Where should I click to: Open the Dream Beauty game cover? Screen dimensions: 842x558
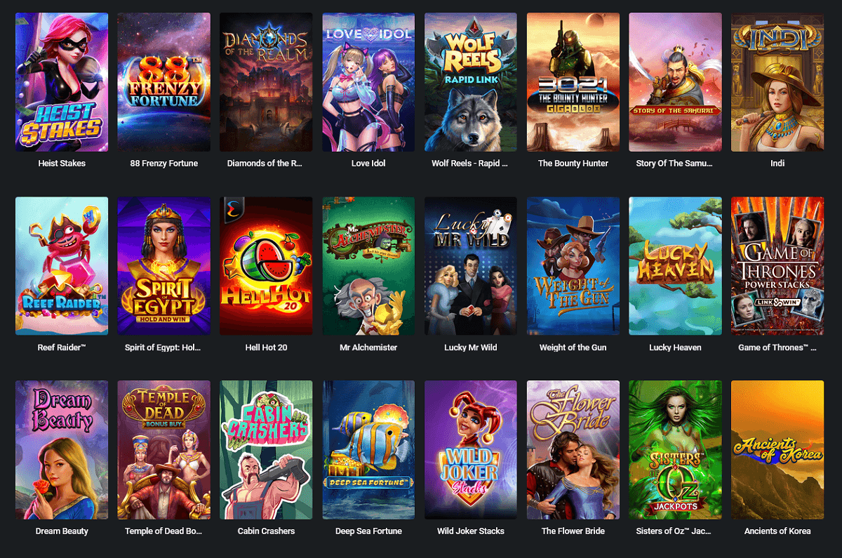(x=62, y=450)
